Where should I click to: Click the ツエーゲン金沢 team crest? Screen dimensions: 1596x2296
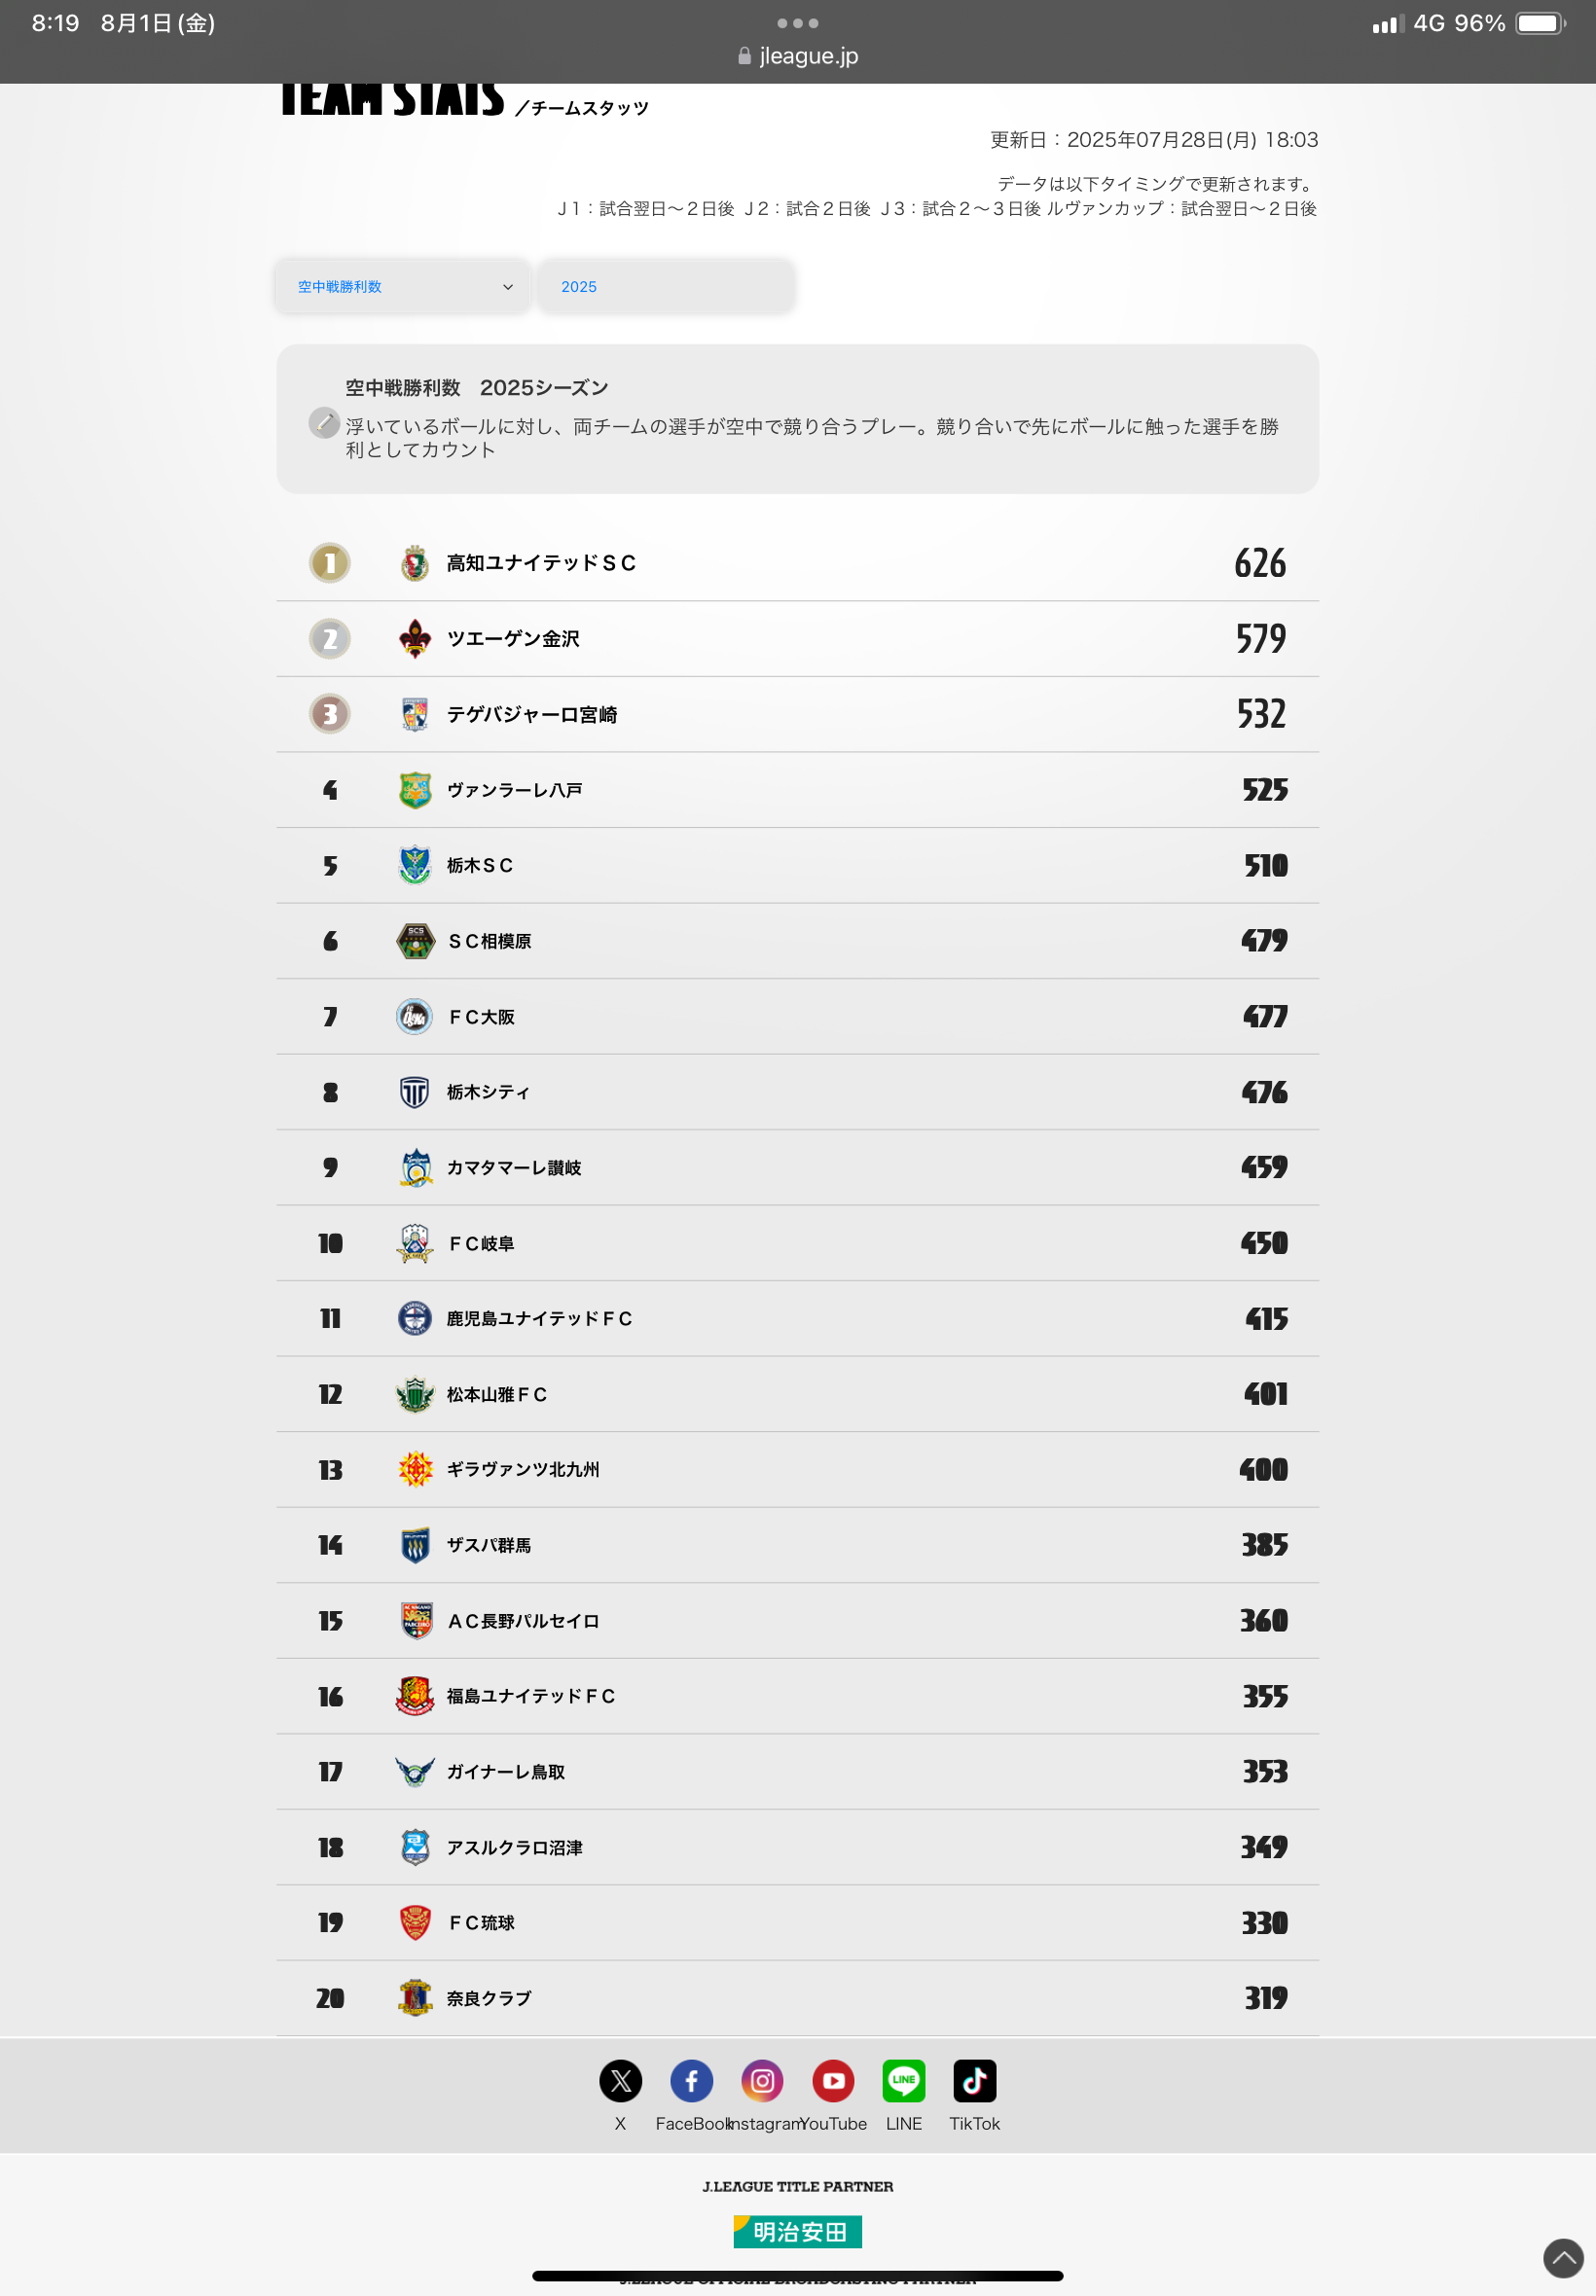[x=415, y=639]
